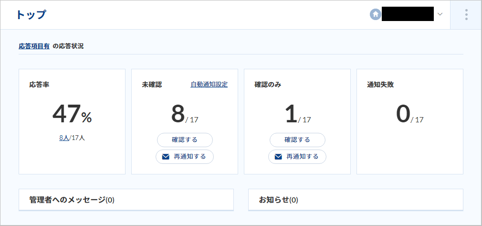
Task: Click the redacted account name field
Action: pos(408,14)
